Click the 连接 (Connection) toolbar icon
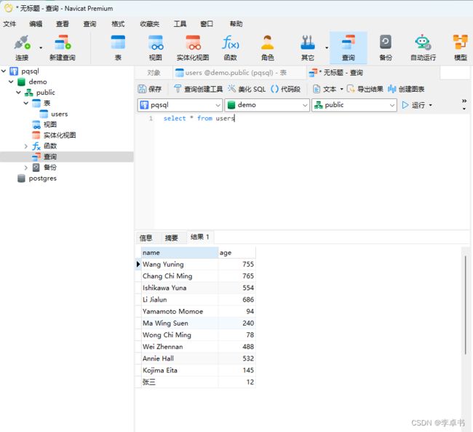 (x=22, y=48)
